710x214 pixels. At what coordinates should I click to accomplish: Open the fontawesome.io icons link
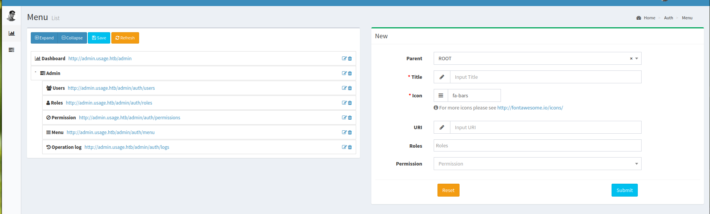530,108
